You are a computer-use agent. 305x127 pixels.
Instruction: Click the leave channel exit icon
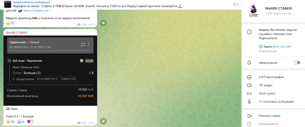pyautogui.click(x=249, y=116)
